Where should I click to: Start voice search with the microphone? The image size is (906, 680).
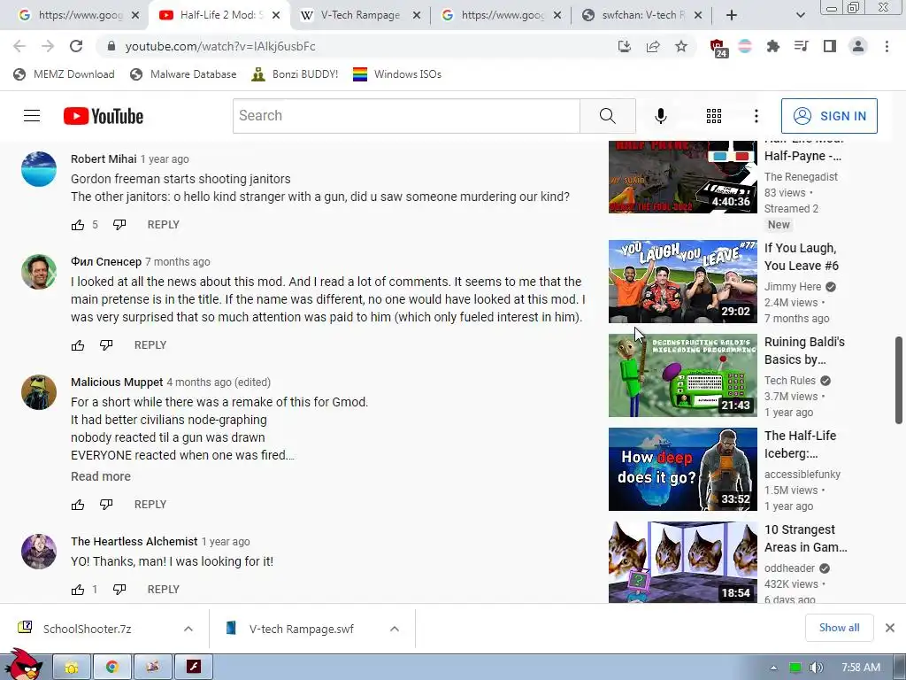(x=660, y=116)
